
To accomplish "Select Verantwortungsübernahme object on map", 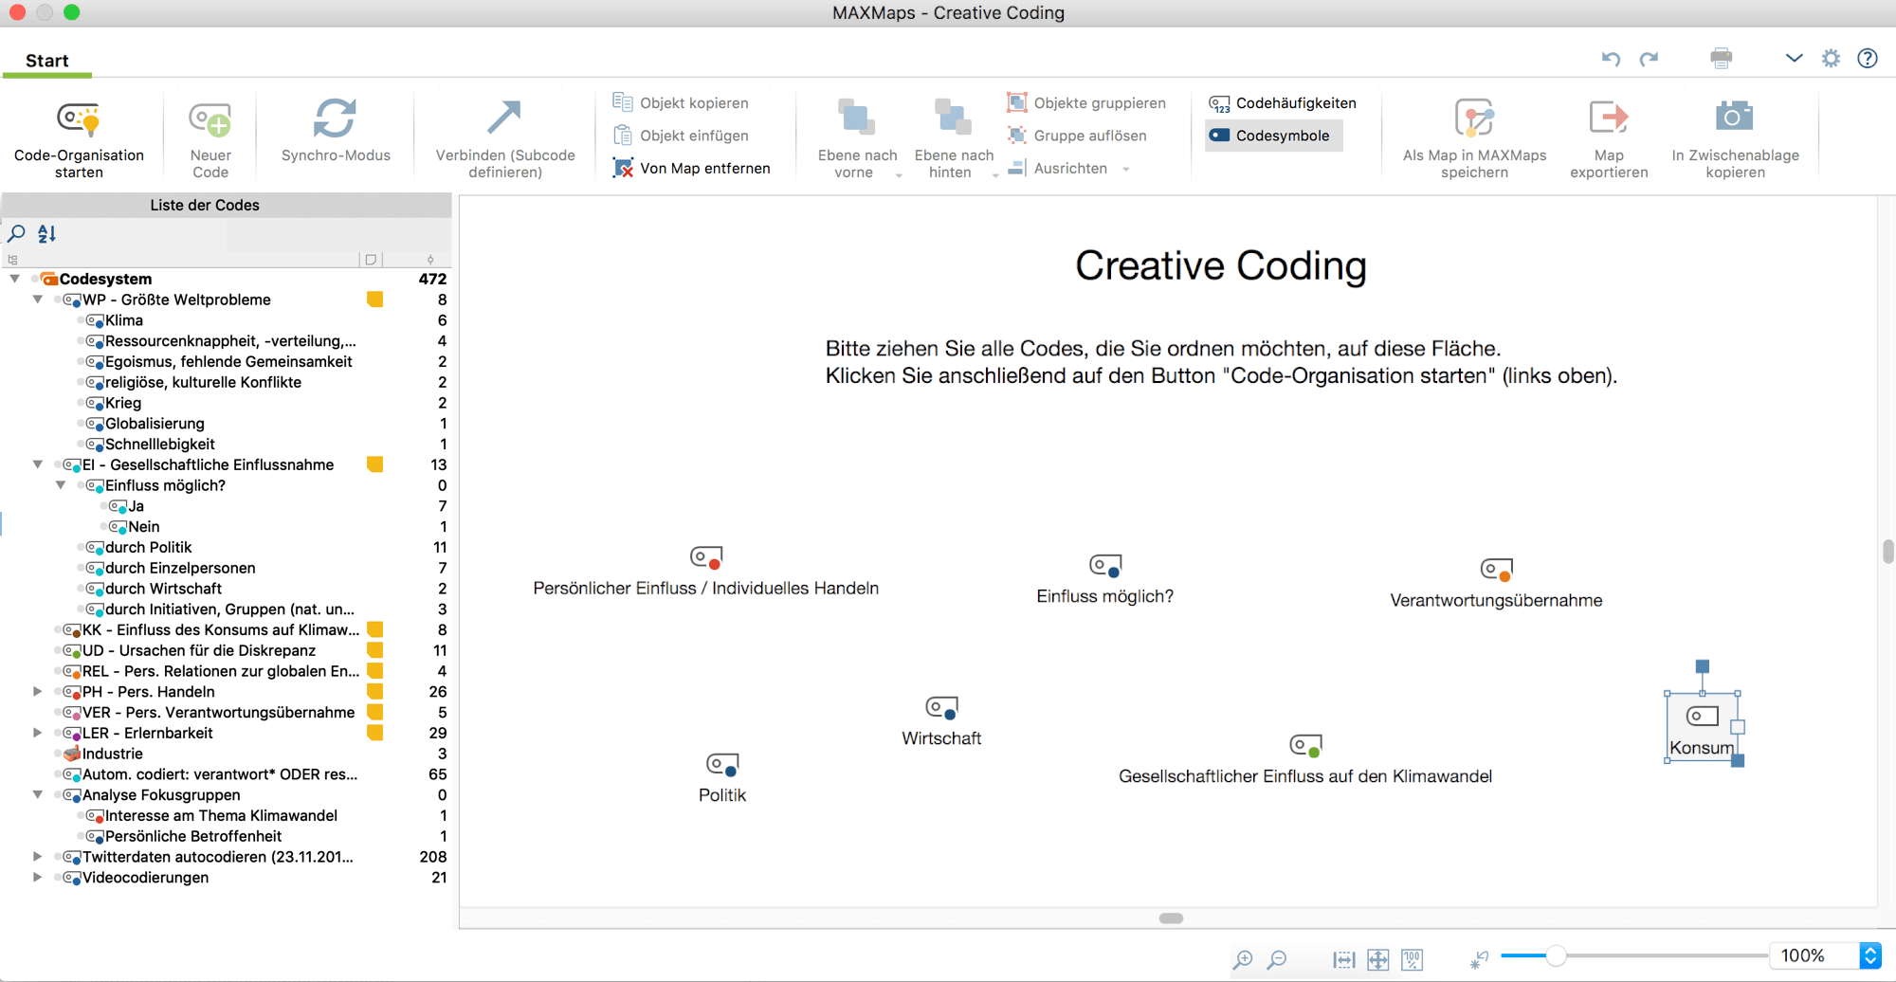I will 1496,584.
